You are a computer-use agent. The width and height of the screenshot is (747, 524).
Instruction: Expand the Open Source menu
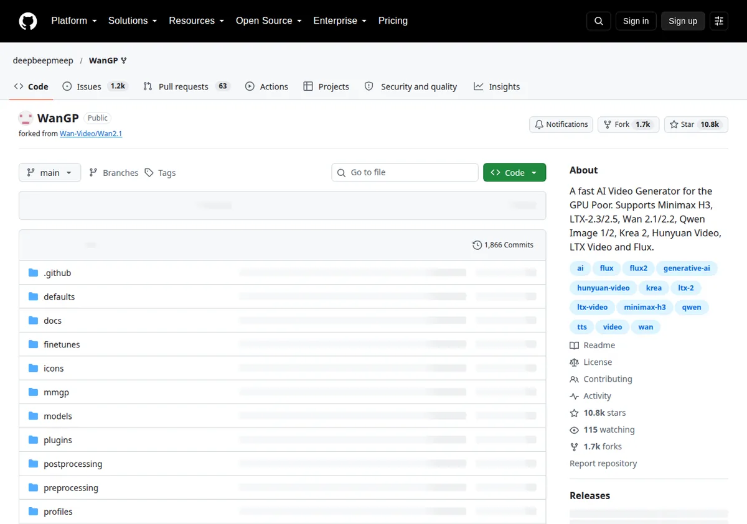[x=269, y=21]
